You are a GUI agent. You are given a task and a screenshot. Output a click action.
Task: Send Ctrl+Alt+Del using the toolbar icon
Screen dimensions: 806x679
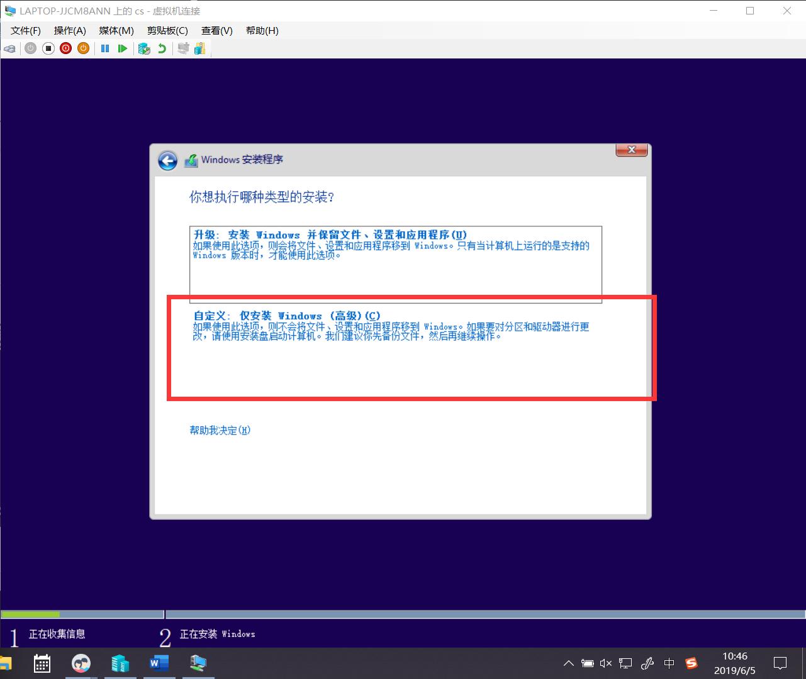coord(9,48)
